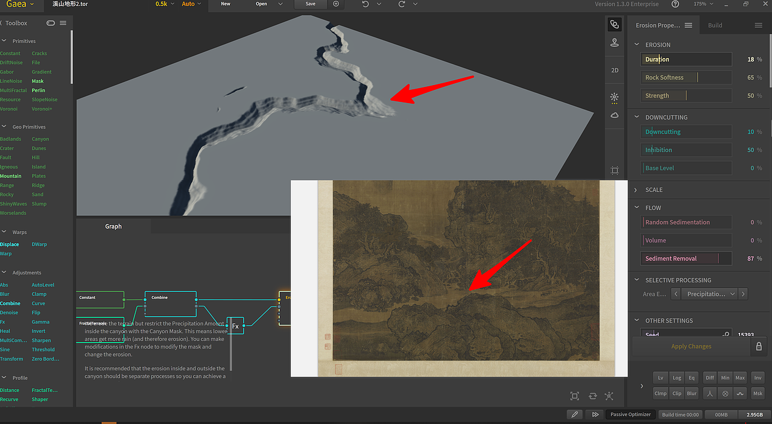Click the Rock Softness slider
This screenshot has height=424, width=772.
coord(686,77)
